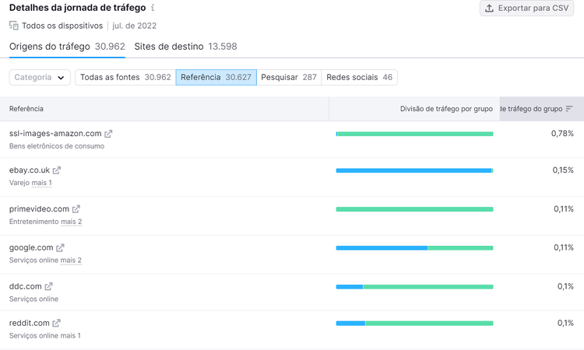Open external link icon for ddc.com

(x=49, y=286)
